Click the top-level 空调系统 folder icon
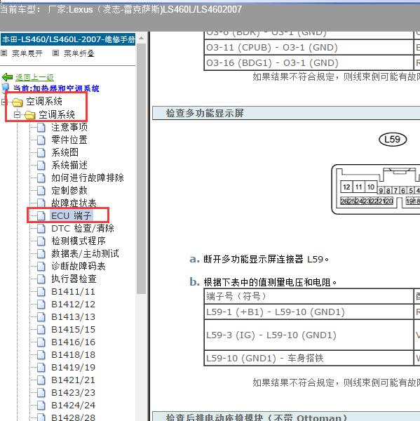The height and width of the screenshot is (421, 420). (x=18, y=102)
